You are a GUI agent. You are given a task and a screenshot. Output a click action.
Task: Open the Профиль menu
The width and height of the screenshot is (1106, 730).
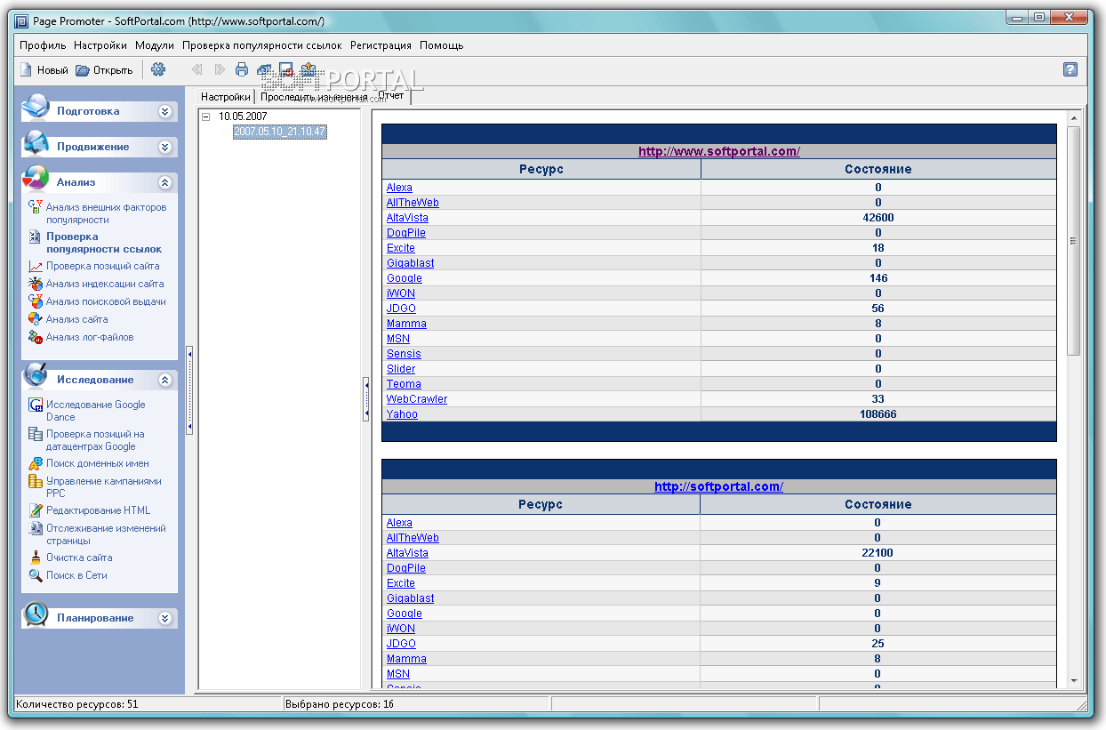43,45
